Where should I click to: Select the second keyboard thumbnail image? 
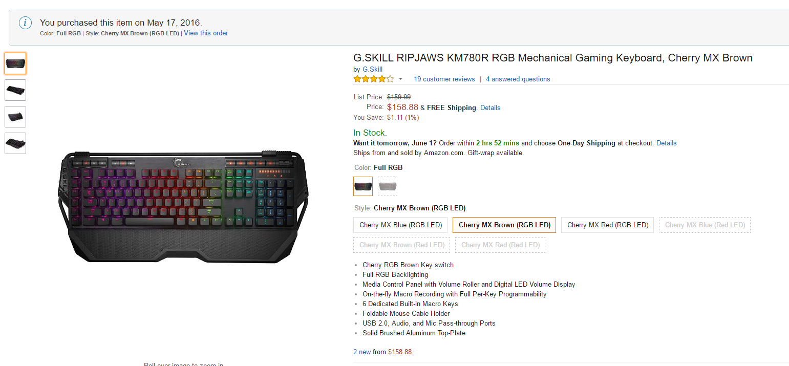tap(15, 90)
